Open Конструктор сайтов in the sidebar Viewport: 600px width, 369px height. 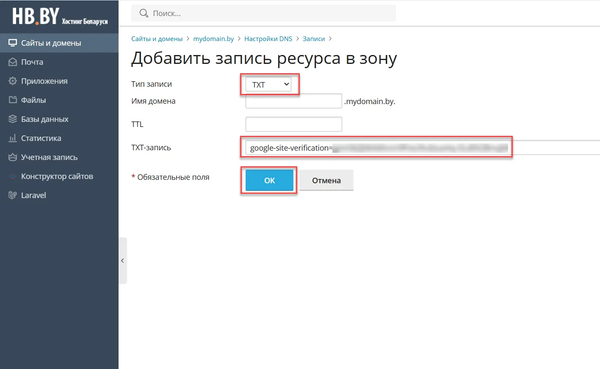(x=57, y=176)
